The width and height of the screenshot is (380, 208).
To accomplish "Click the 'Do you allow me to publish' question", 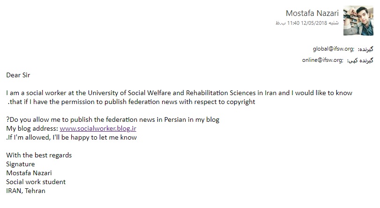I will pyautogui.click(x=113, y=119).
